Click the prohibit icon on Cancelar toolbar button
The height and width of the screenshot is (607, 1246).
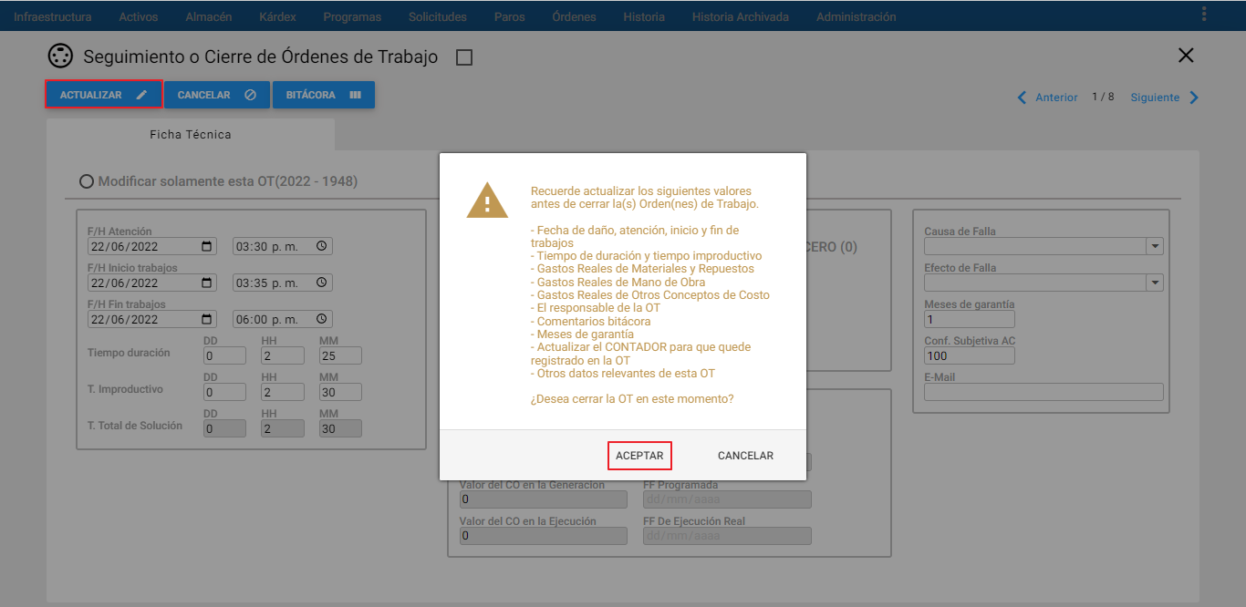click(250, 95)
